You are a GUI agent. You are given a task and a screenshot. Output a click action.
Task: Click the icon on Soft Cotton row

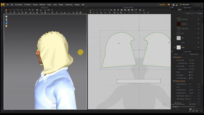(x=198, y=19)
